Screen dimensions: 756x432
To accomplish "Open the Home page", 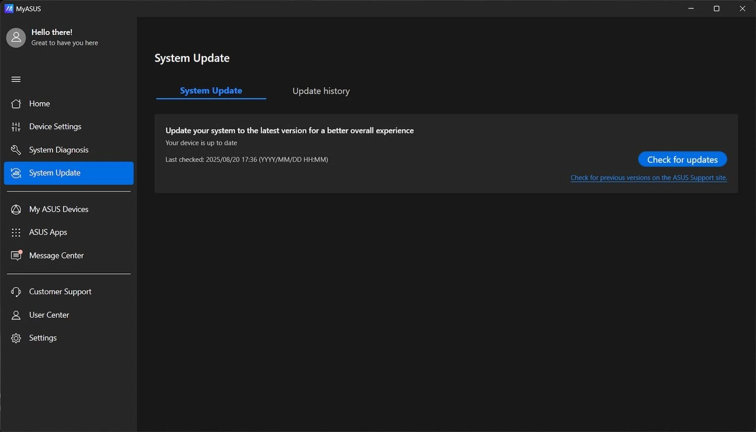I will click(69, 104).
